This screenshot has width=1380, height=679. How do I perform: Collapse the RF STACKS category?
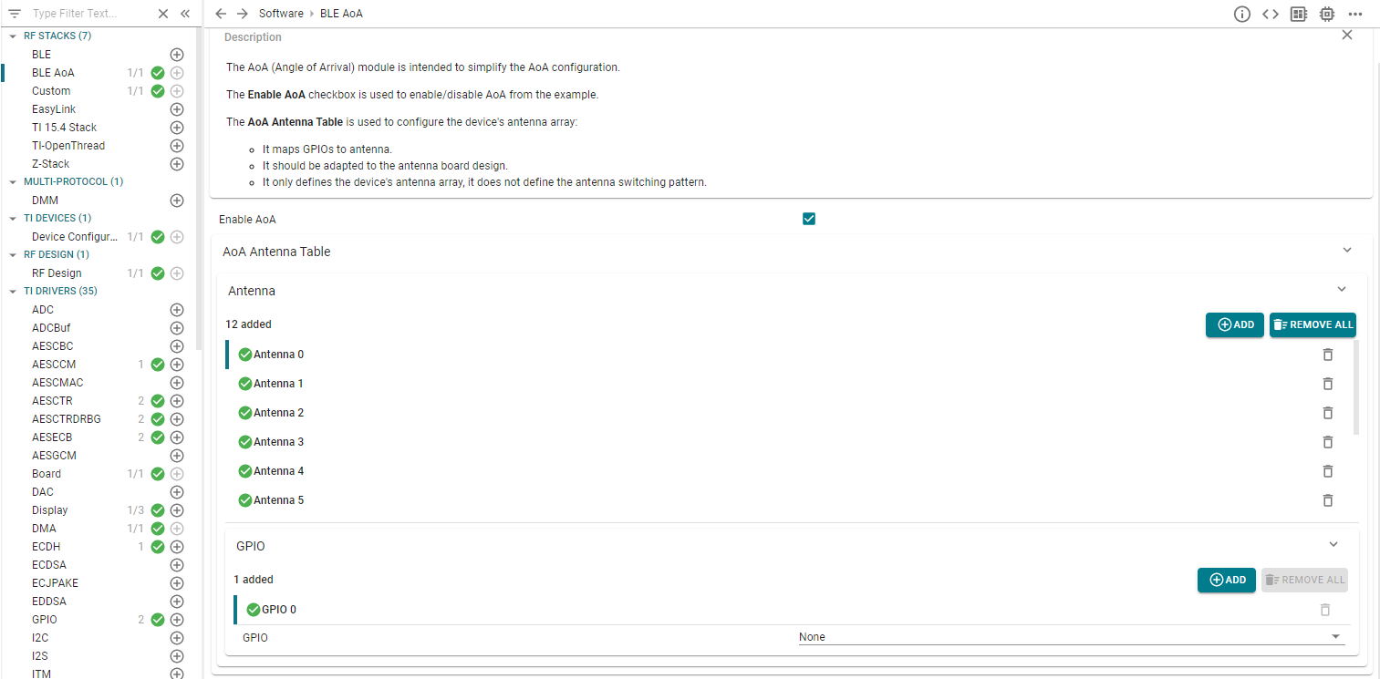click(13, 36)
